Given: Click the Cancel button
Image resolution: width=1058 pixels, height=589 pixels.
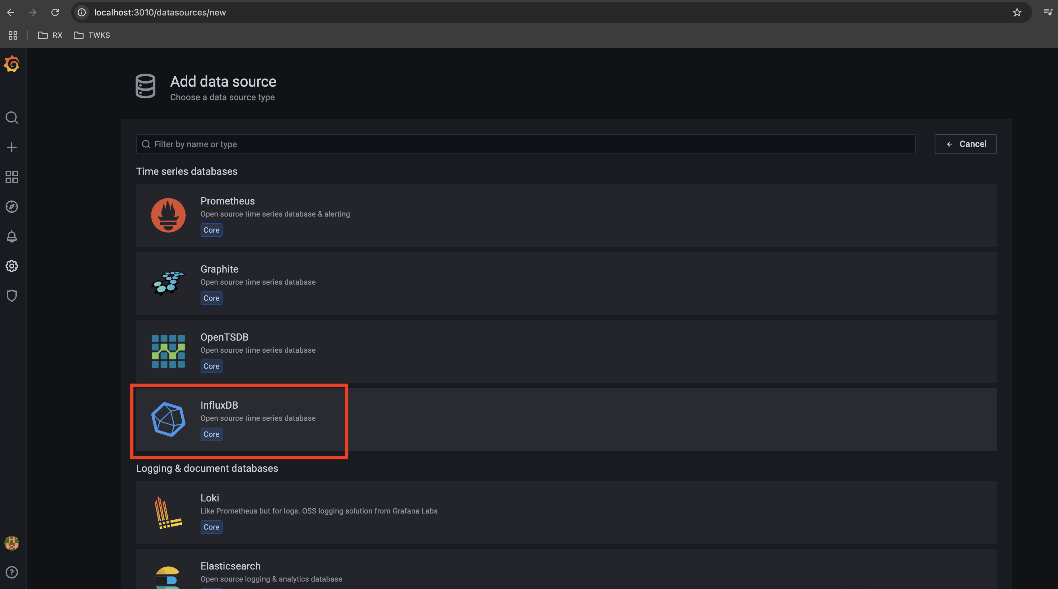Looking at the screenshot, I should 965,144.
